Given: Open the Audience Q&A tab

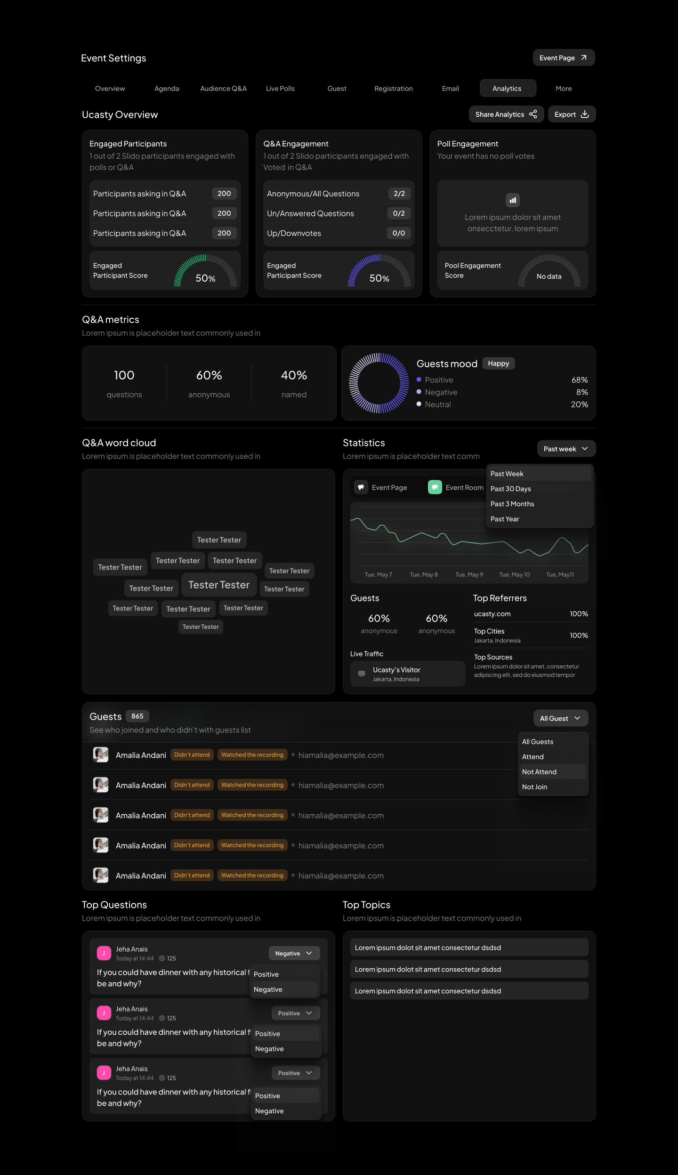Looking at the screenshot, I should coord(224,88).
